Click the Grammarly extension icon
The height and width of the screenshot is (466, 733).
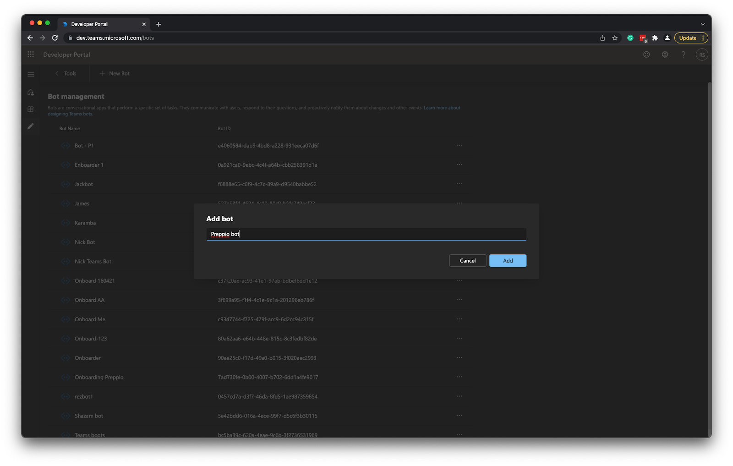click(x=630, y=38)
